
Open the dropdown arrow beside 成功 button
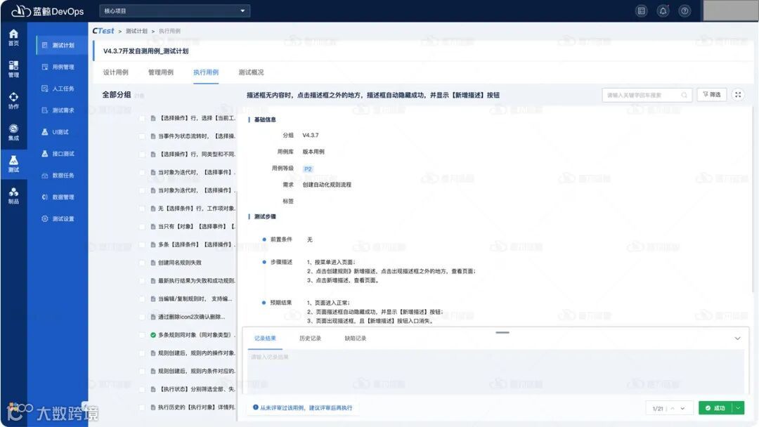coord(738,408)
